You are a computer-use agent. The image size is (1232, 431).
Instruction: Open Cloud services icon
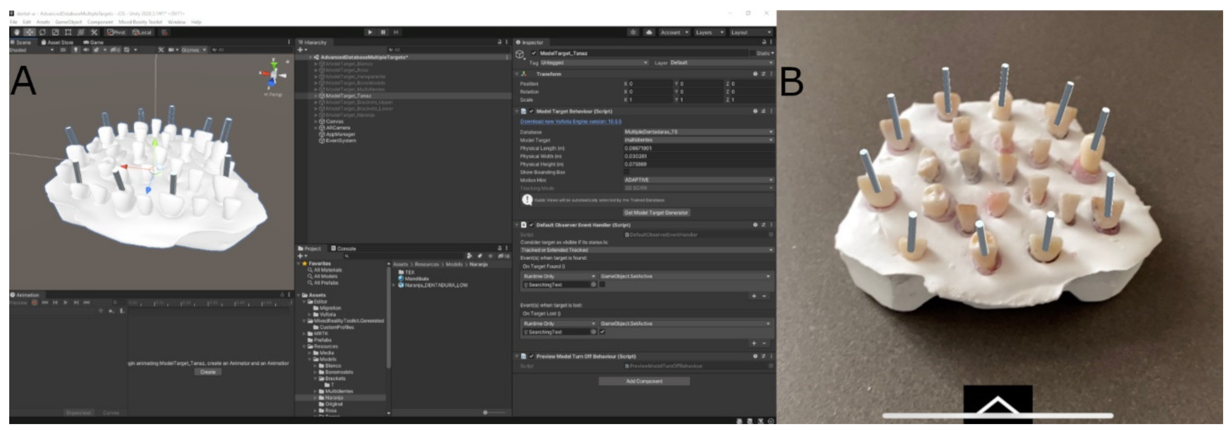click(x=649, y=32)
